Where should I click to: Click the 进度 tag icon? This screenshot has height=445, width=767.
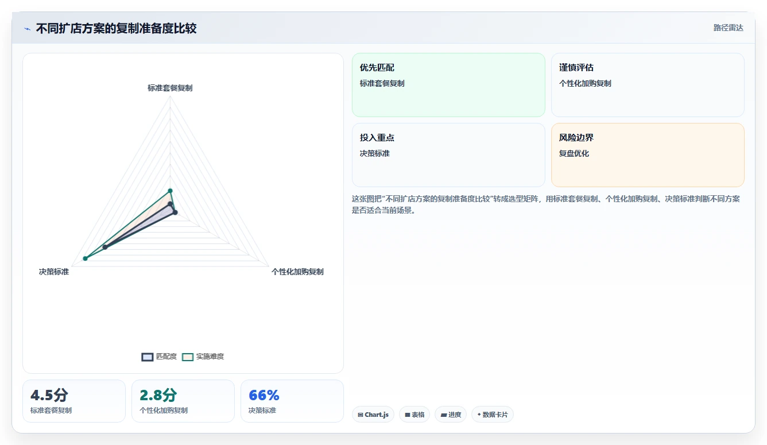[443, 415]
